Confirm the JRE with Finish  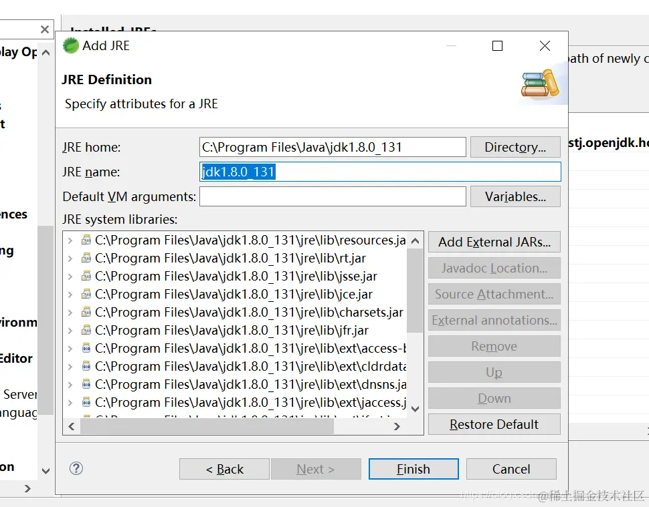pyautogui.click(x=413, y=469)
